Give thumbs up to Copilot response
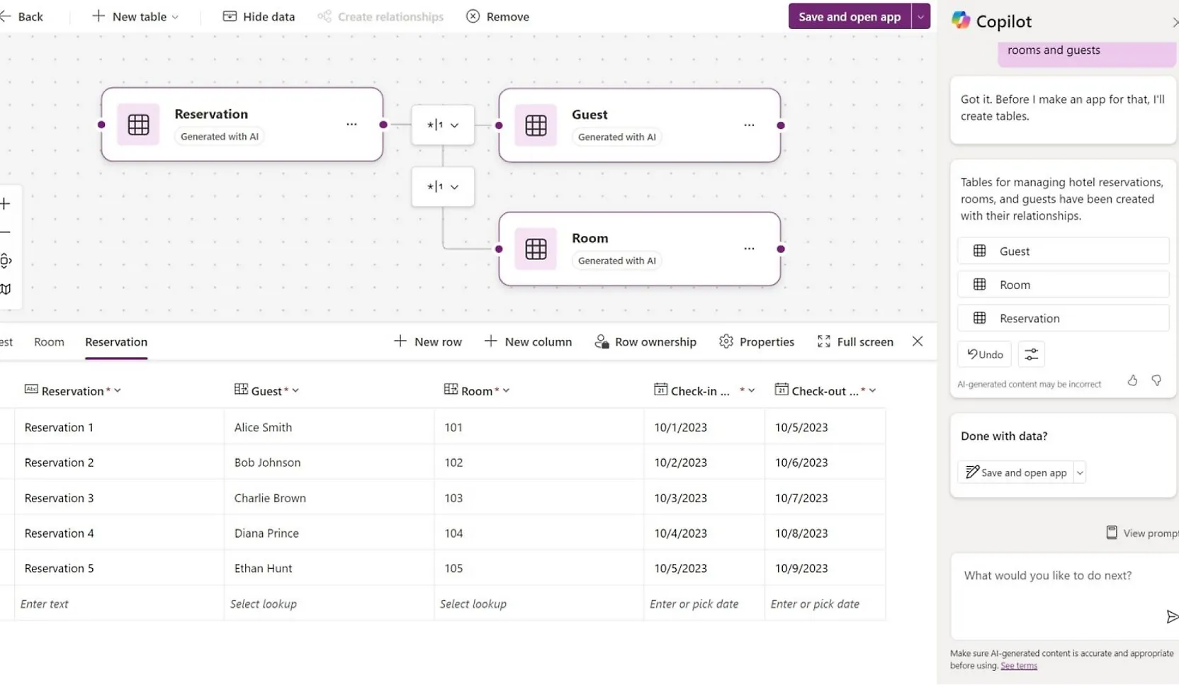The height and width of the screenshot is (685, 1179). tap(1132, 381)
